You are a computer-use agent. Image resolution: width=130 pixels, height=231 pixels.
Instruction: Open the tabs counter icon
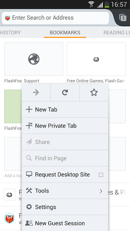pos(122,18)
